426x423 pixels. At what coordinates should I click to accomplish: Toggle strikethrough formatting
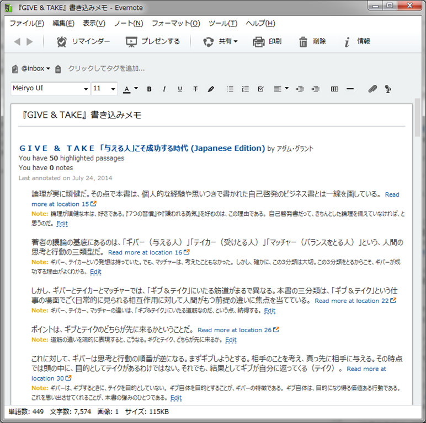(195, 89)
